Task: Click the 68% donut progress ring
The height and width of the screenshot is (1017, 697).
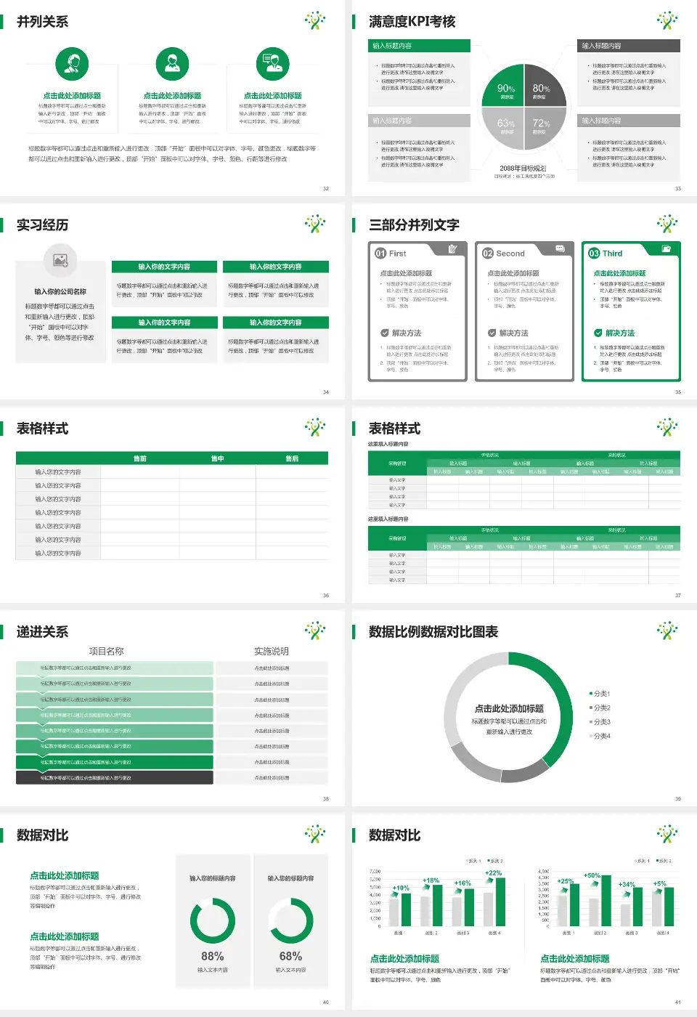Action: point(290,920)
